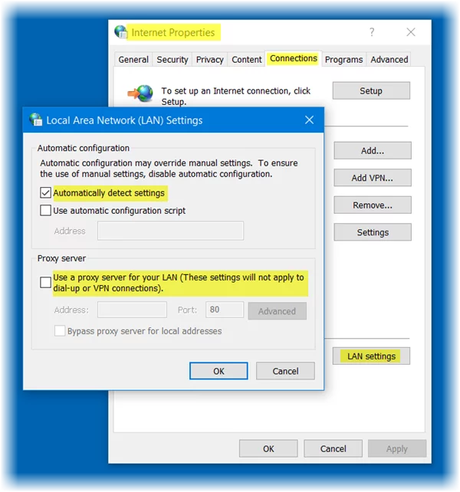This screenshot has width=460, height=492.
Task: Select the Privacy tab
Action: tap(209, 60)
